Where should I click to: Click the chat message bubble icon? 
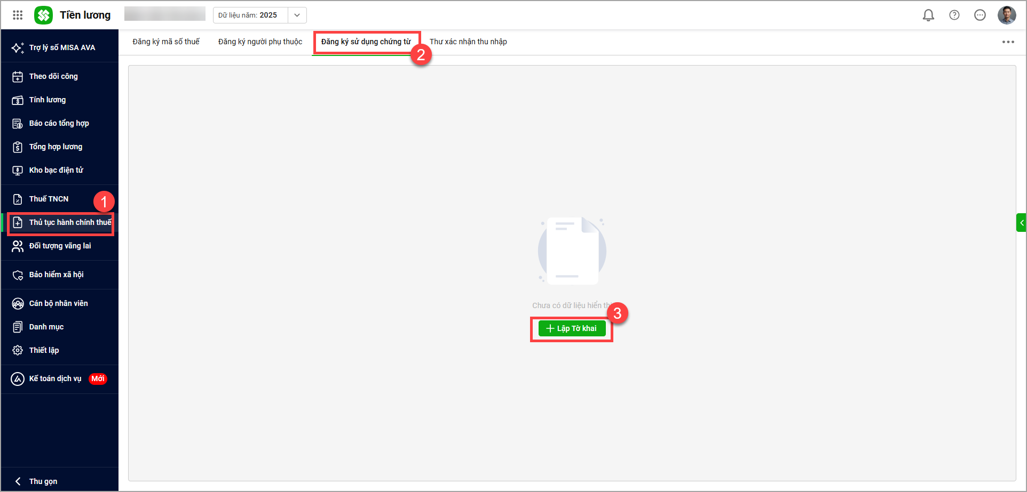(979, 15)
